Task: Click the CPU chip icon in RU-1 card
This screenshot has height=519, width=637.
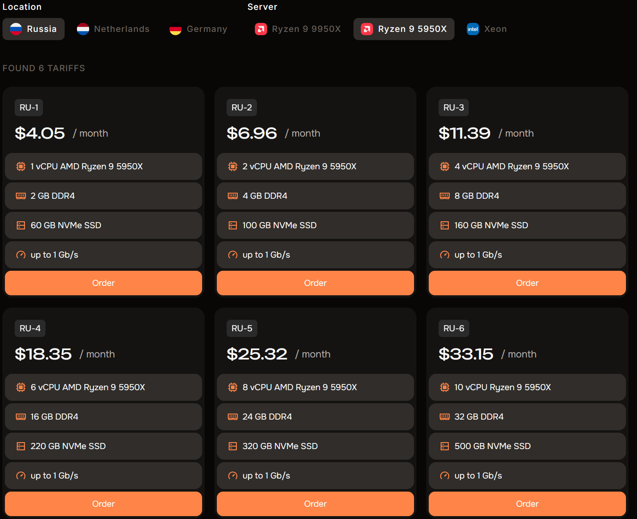Action: (21, 166)
